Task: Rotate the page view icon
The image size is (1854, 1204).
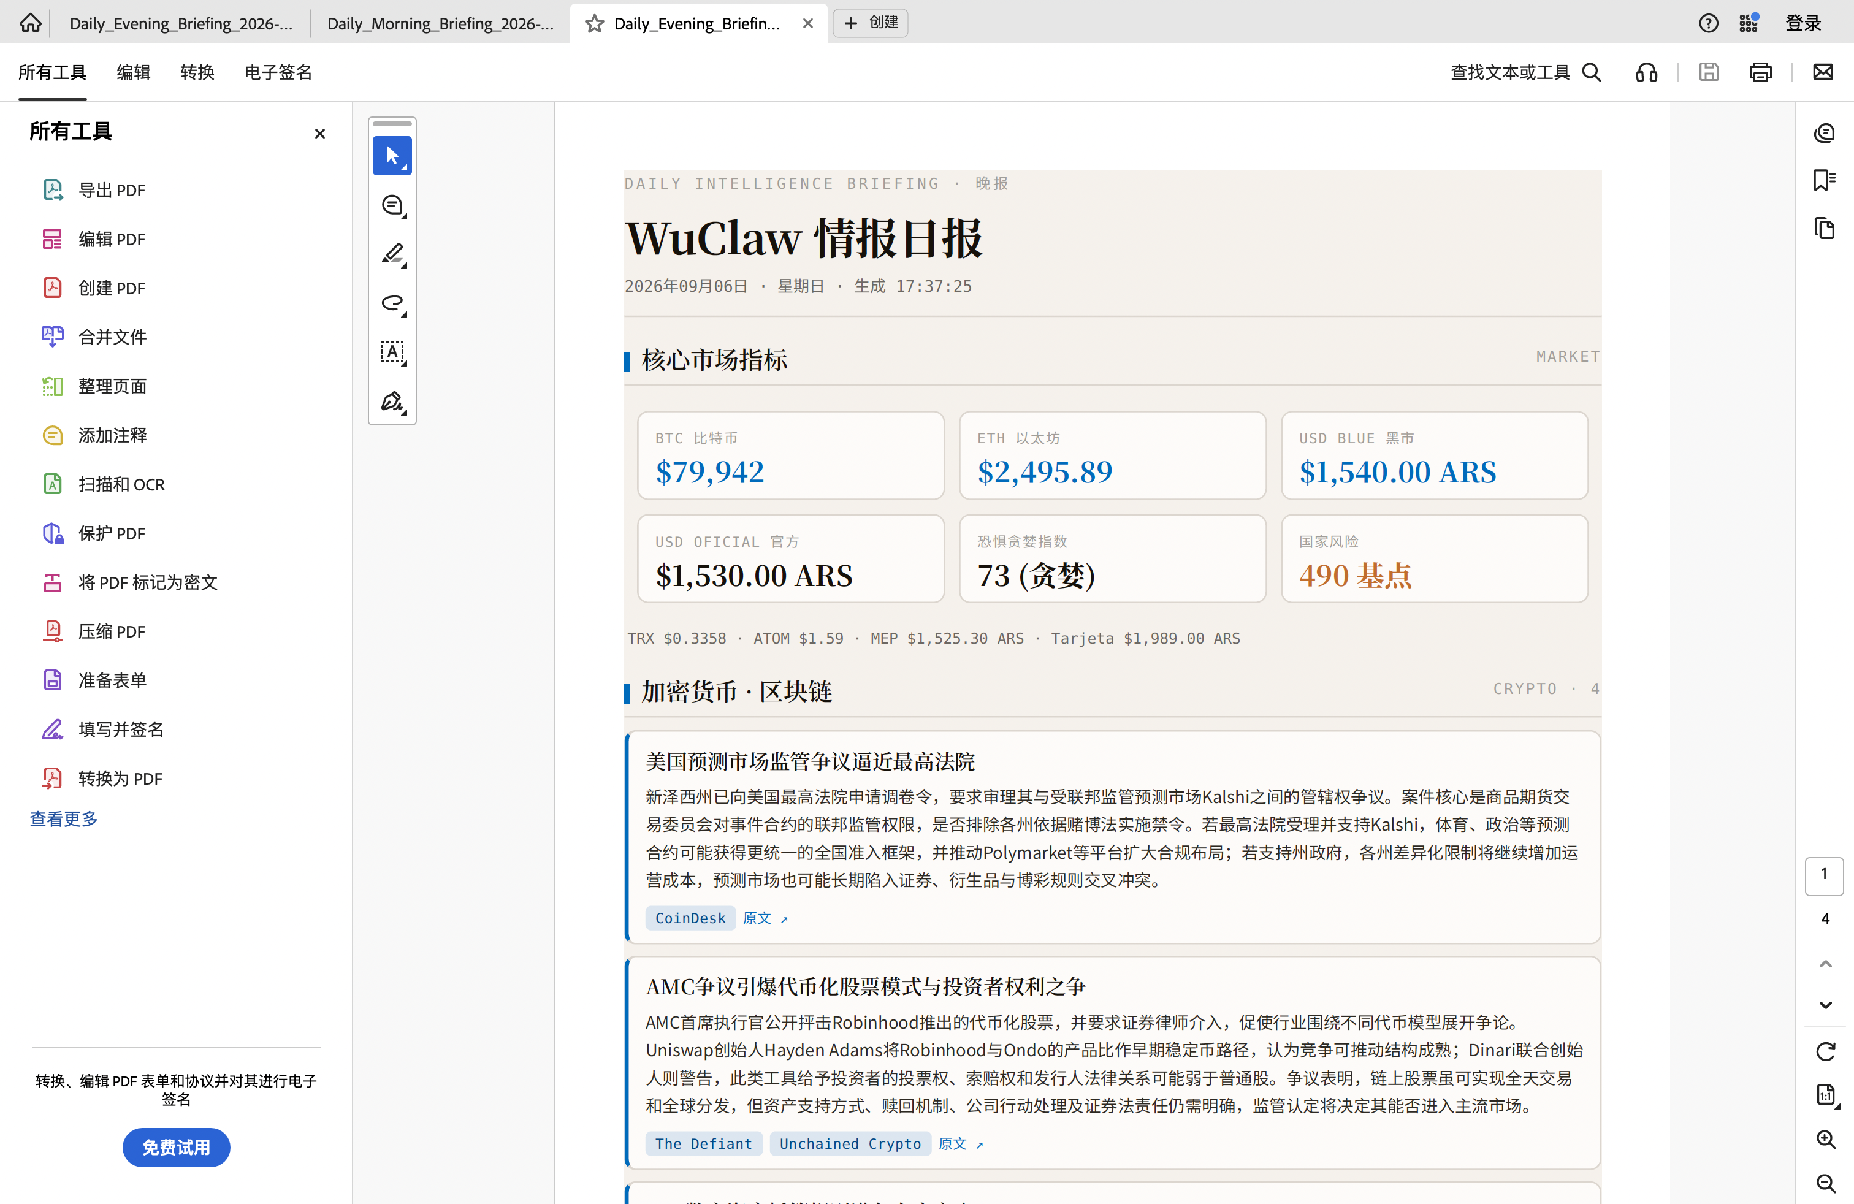Action: [1825, 1051]
